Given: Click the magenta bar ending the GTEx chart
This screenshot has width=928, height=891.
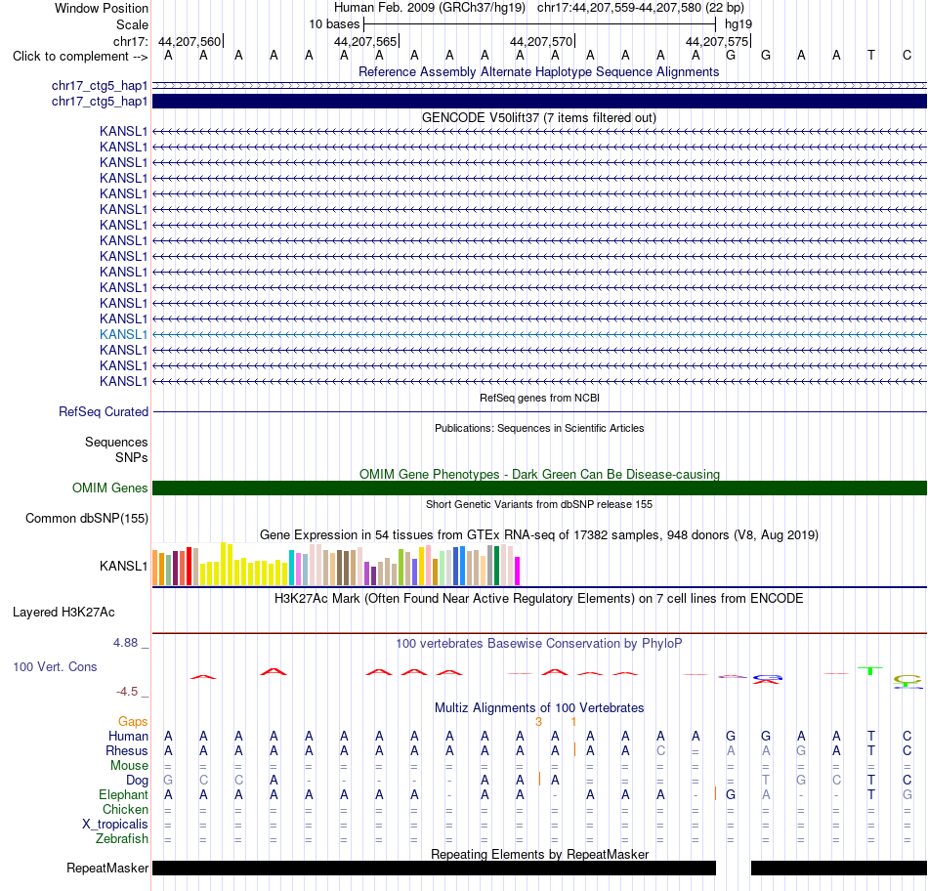Looking at the screenshot, I should (x=517, y=572).
